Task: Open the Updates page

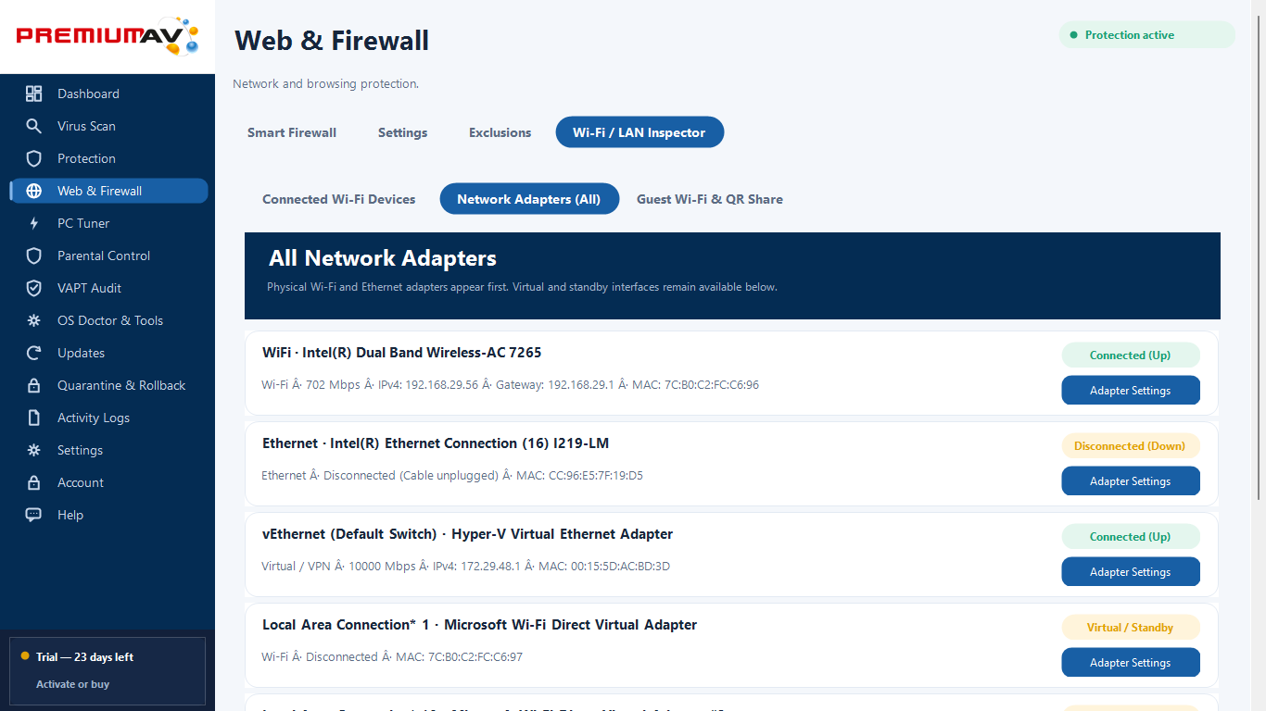Action: [x=108, y=353]
